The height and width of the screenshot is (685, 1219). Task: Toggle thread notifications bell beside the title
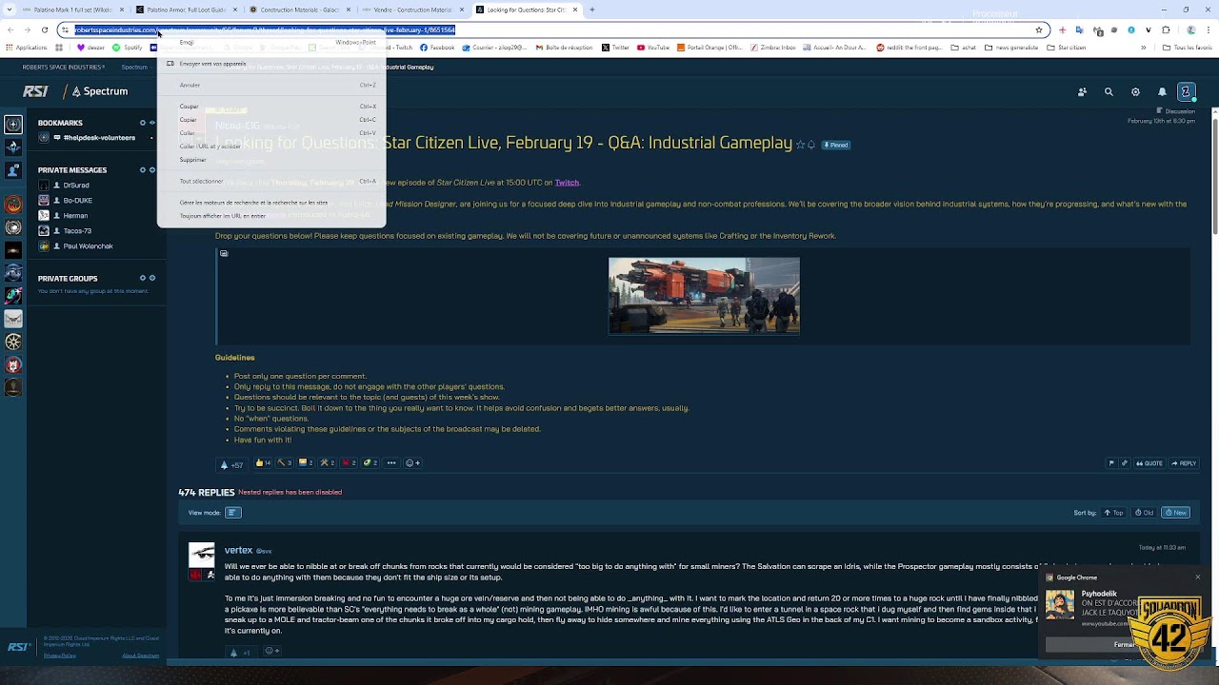[811, 145]
